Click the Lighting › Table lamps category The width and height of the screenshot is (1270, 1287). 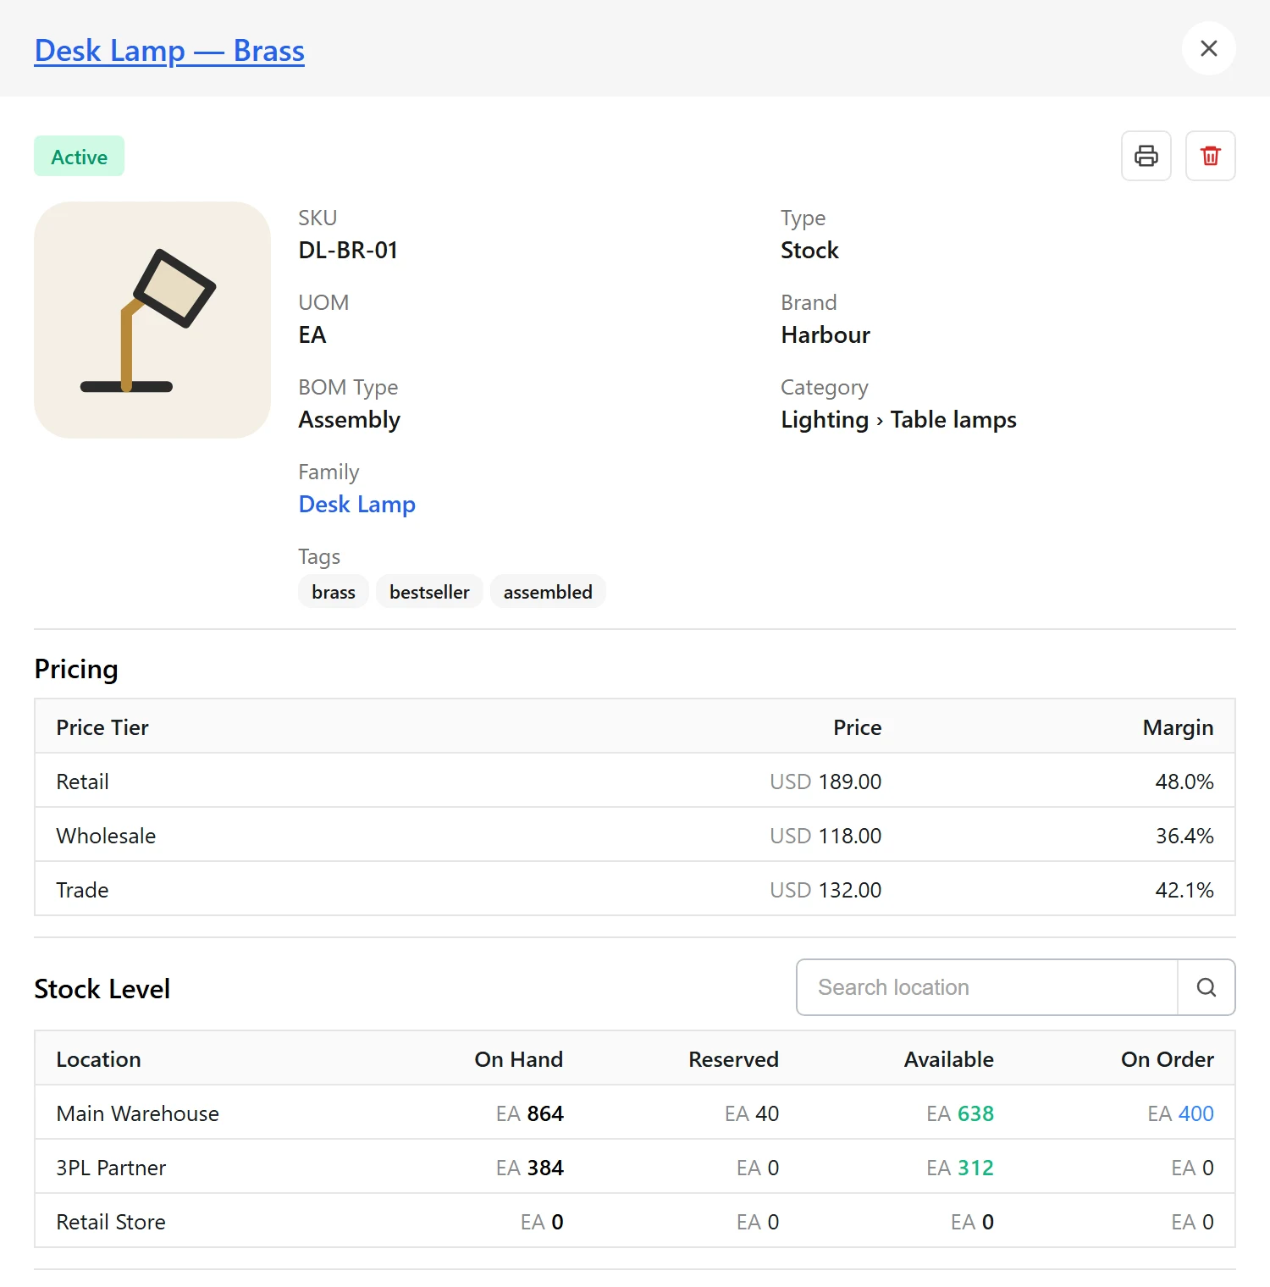898,420
